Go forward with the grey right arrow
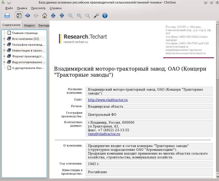This screenshot has width=219, height=181. (x=36, y=15)
